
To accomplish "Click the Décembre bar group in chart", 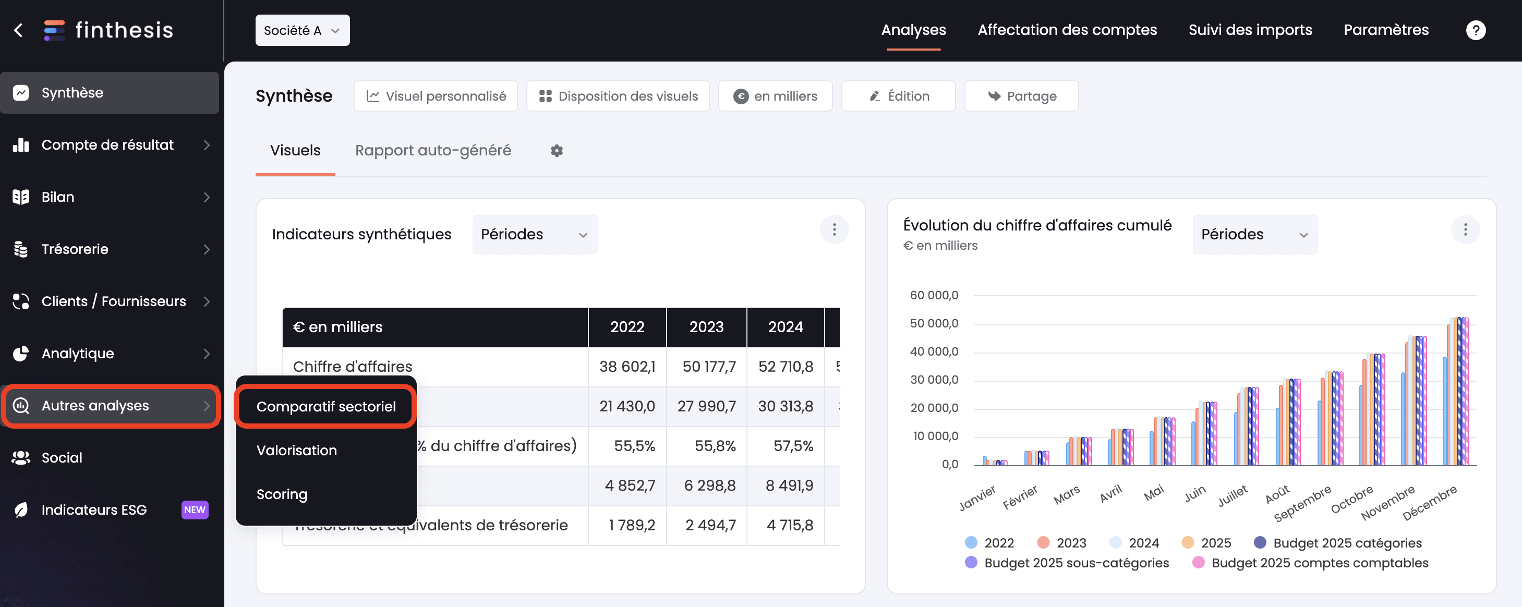I will (x=1455, y=392).
